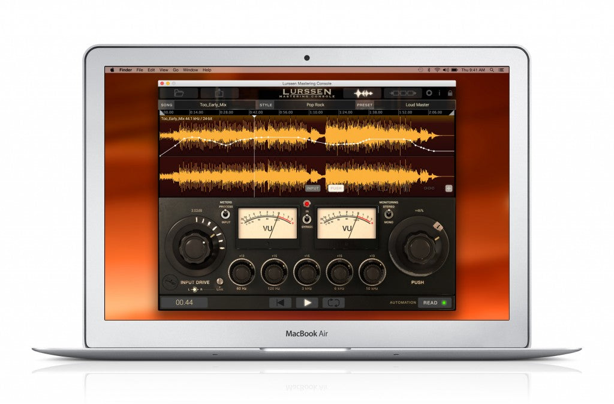614x404 pixels.
Task: Click the L/R balance slider
Action: (195, 289)
